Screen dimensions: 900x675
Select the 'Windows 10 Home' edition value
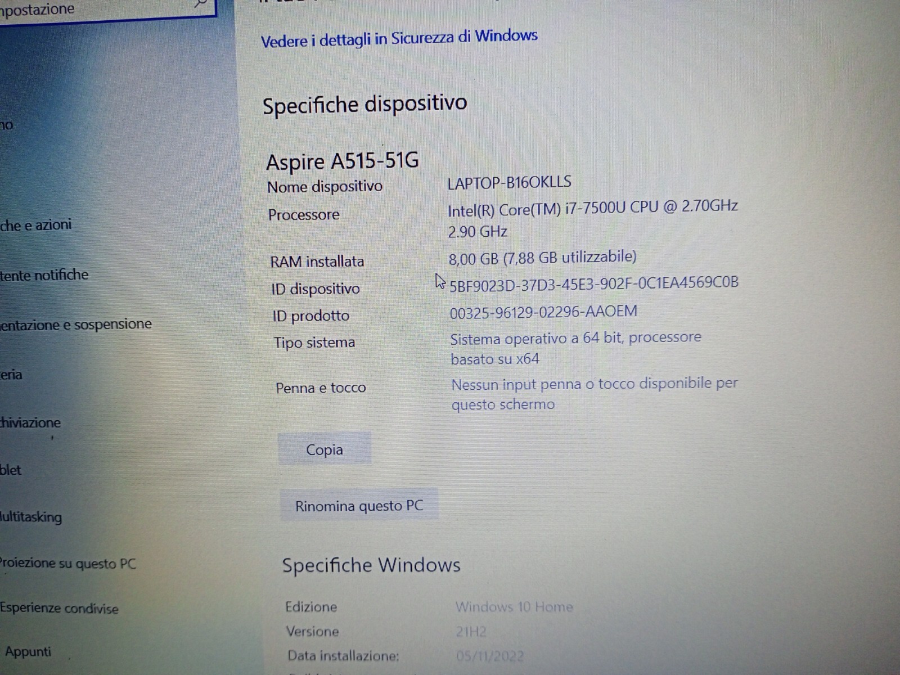pyautogui.click(x=514, y=607)
